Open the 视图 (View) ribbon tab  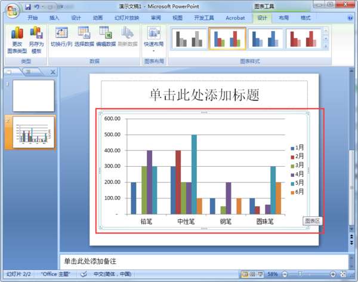tap(177, 18)
